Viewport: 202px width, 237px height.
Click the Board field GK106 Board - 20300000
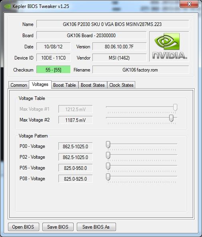(x=91, y=35)
